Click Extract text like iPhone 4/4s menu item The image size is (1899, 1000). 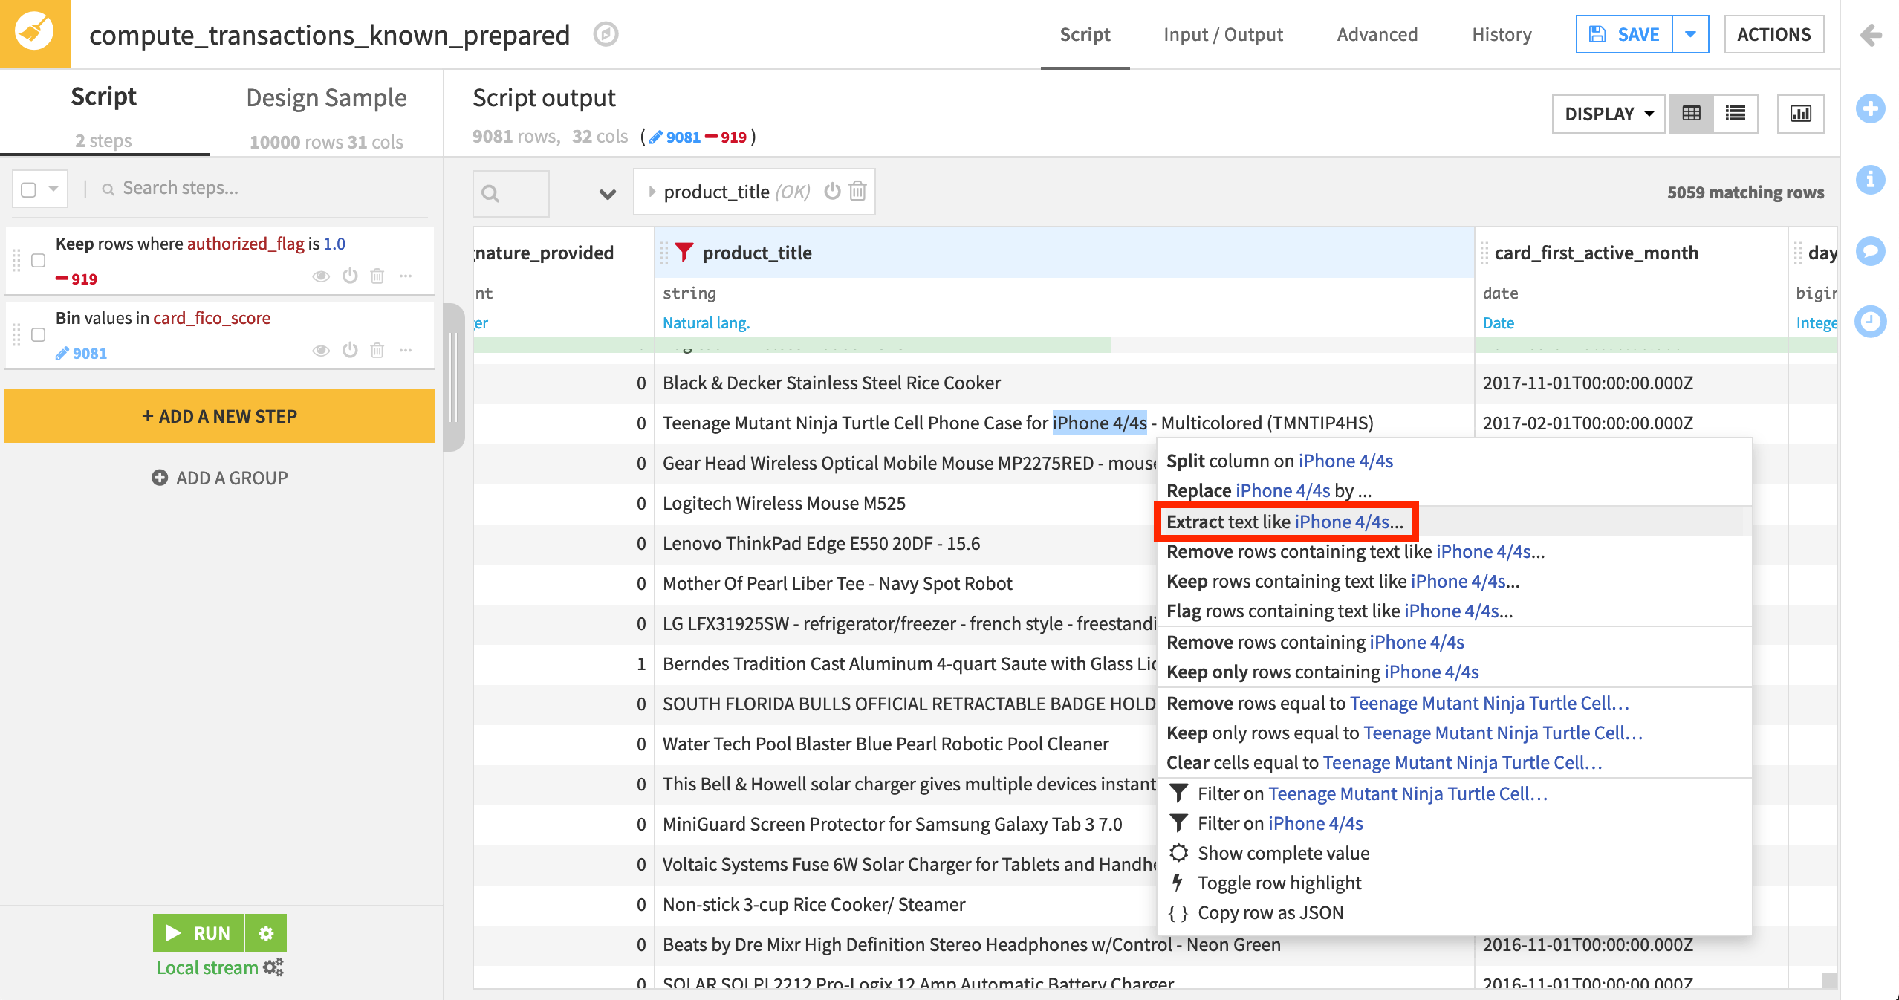[1286, 520]
